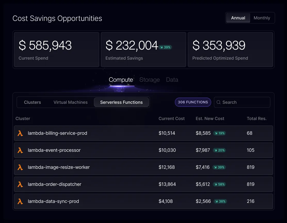Click the 306 FUNCTIONS pill button
The height and width of the screenshot is (223, 287).
click(193, 102)
